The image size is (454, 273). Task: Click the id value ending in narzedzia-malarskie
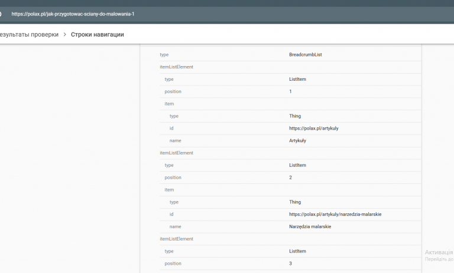pyautogui.click(x=335, y=215)
